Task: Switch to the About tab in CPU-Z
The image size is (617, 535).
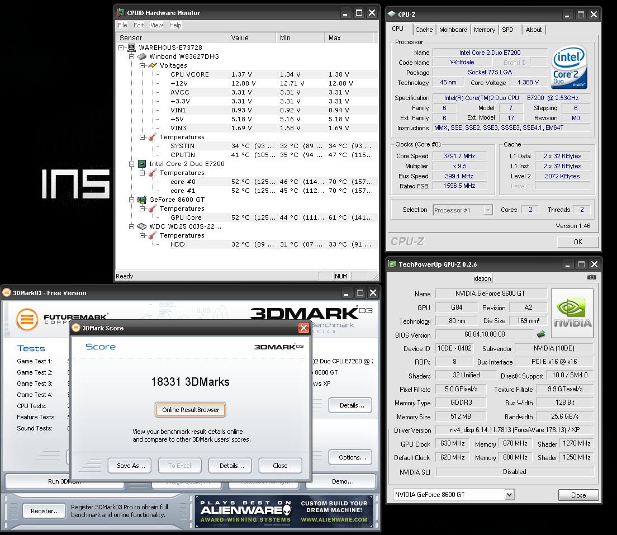Action: [x=534, y=30]
